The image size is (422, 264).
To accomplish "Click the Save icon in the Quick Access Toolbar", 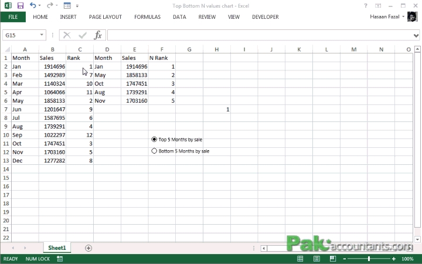I will click(x=21, y=5).
